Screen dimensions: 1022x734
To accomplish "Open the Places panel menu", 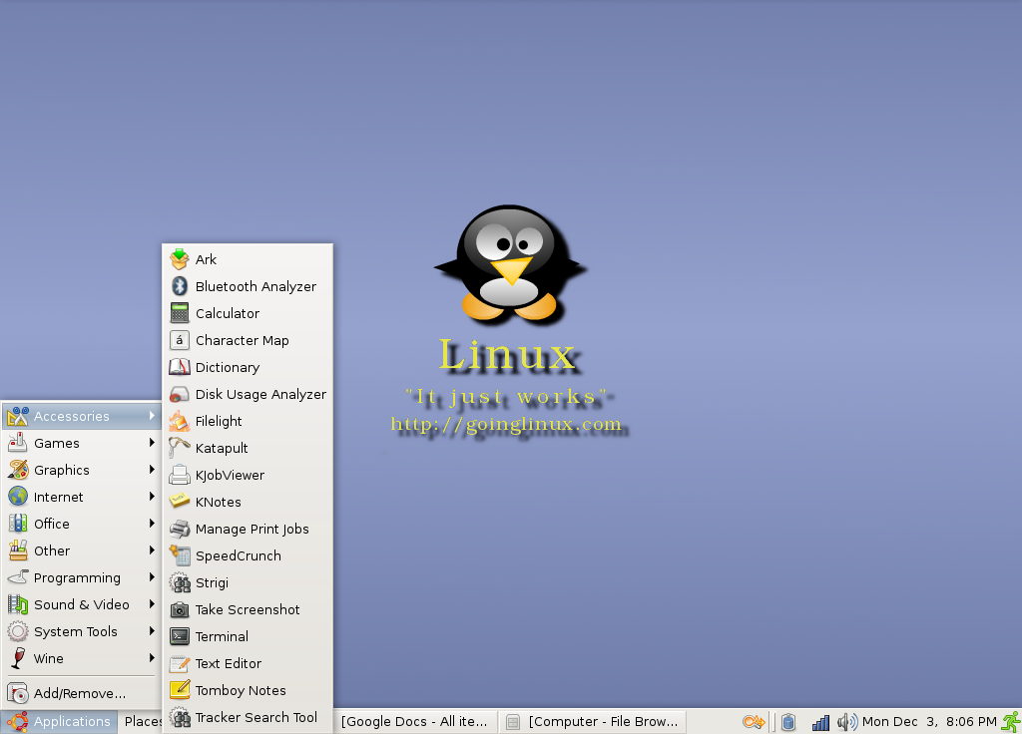I will click(142, 722).
